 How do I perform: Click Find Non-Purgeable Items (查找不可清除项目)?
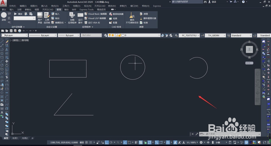coord(132,18)
